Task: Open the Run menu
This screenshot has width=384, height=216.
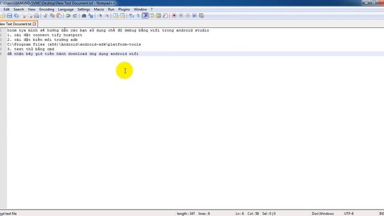Action: coord(111,10)
